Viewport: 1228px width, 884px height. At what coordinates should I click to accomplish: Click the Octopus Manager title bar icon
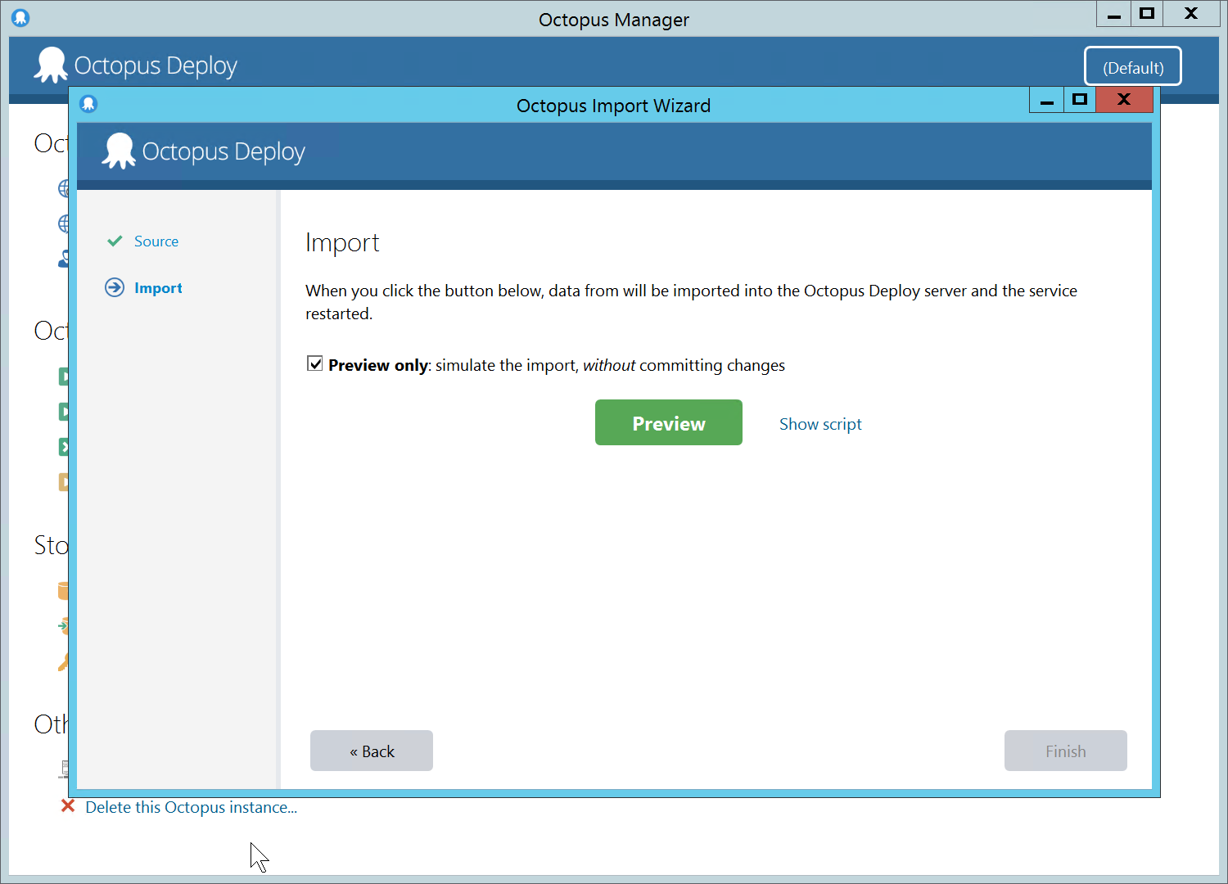click(20, 17)
